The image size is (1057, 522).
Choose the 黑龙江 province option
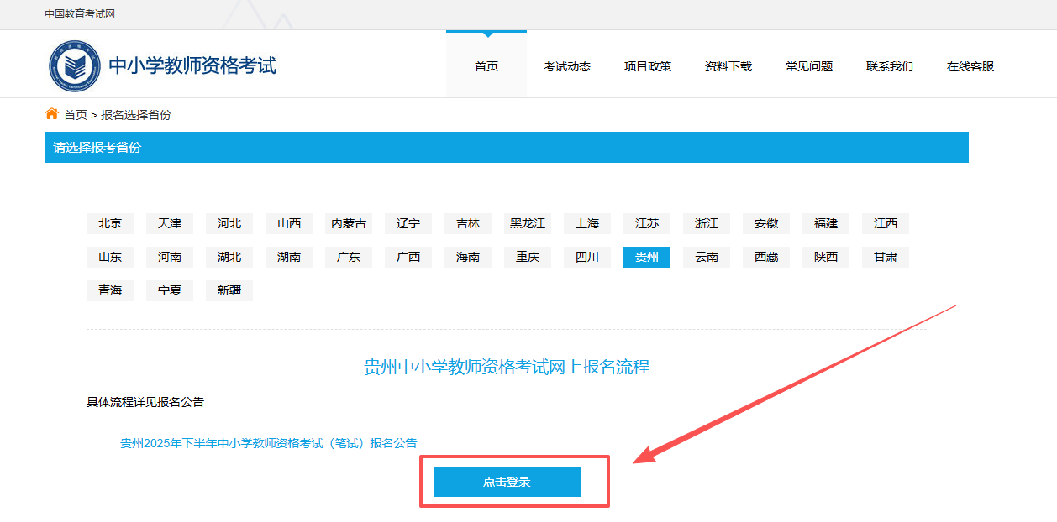click(528, 223)
